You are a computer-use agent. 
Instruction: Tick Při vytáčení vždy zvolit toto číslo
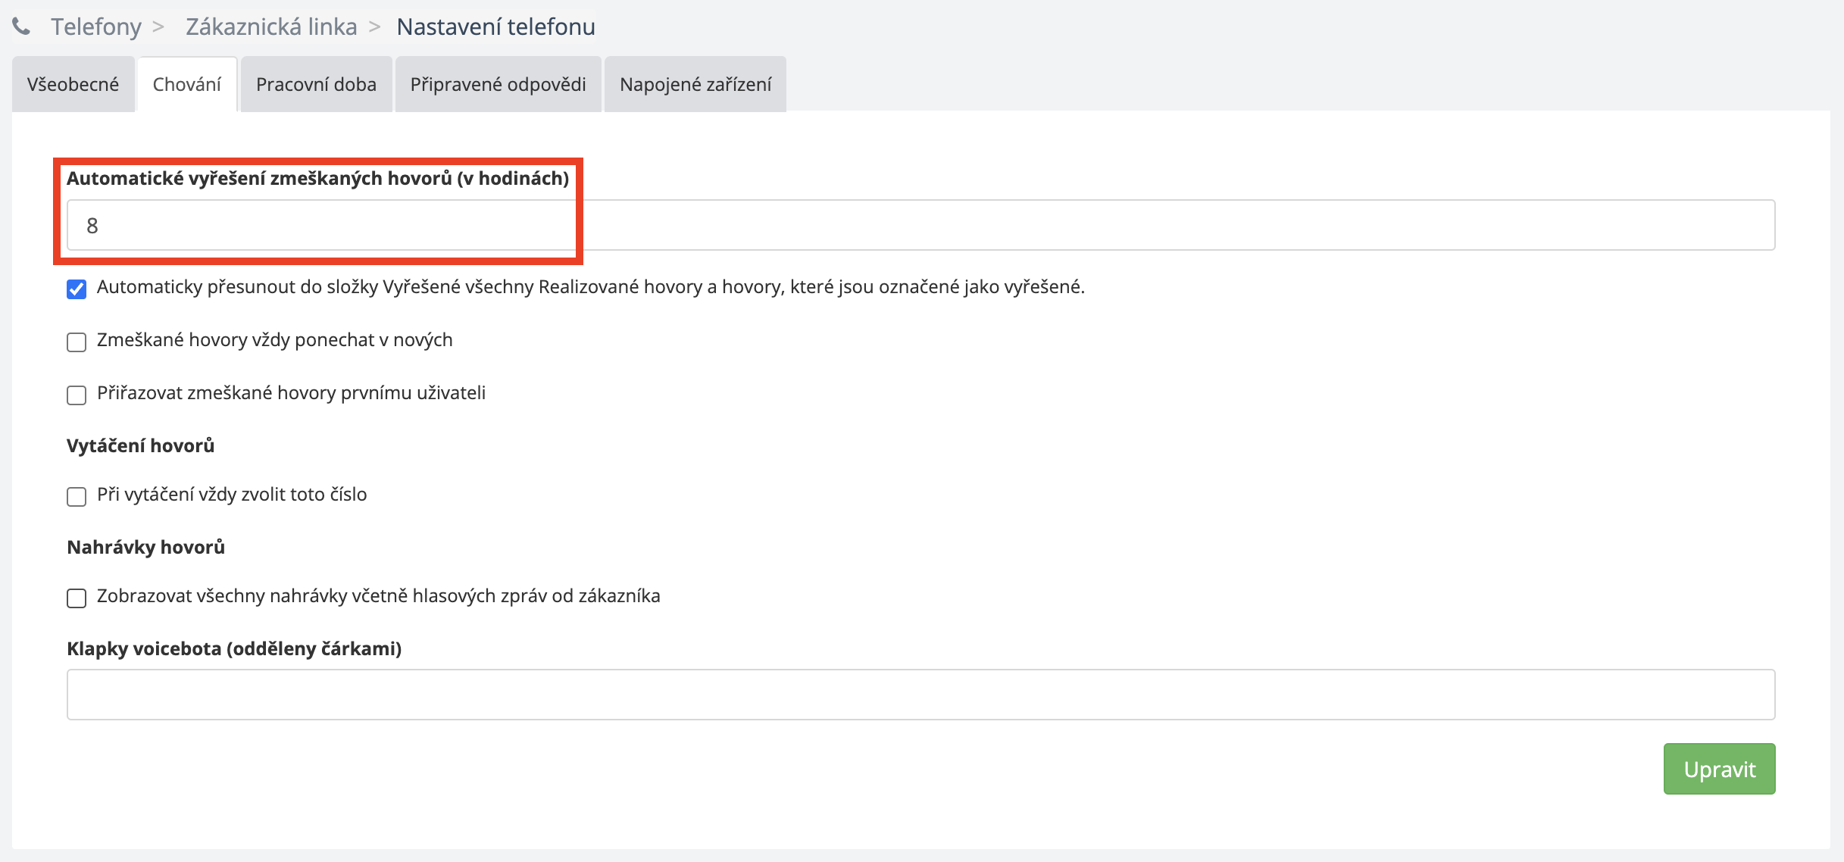pos(77,497)
